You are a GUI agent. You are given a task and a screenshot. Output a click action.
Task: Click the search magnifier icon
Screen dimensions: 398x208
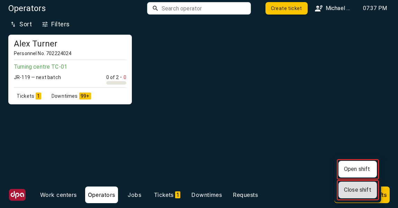pos(155,8)
